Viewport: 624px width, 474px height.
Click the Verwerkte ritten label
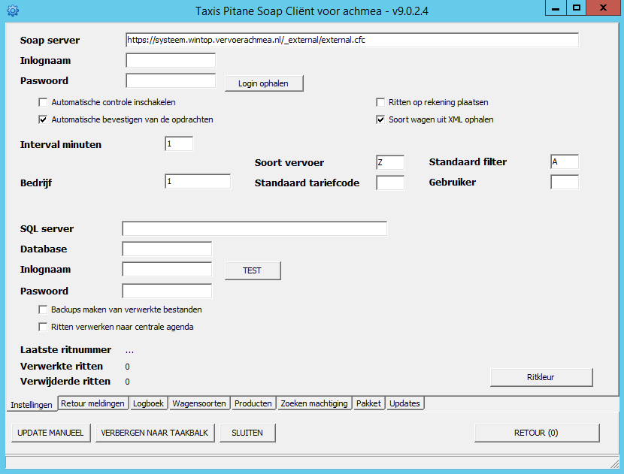(x=62, y=367)
